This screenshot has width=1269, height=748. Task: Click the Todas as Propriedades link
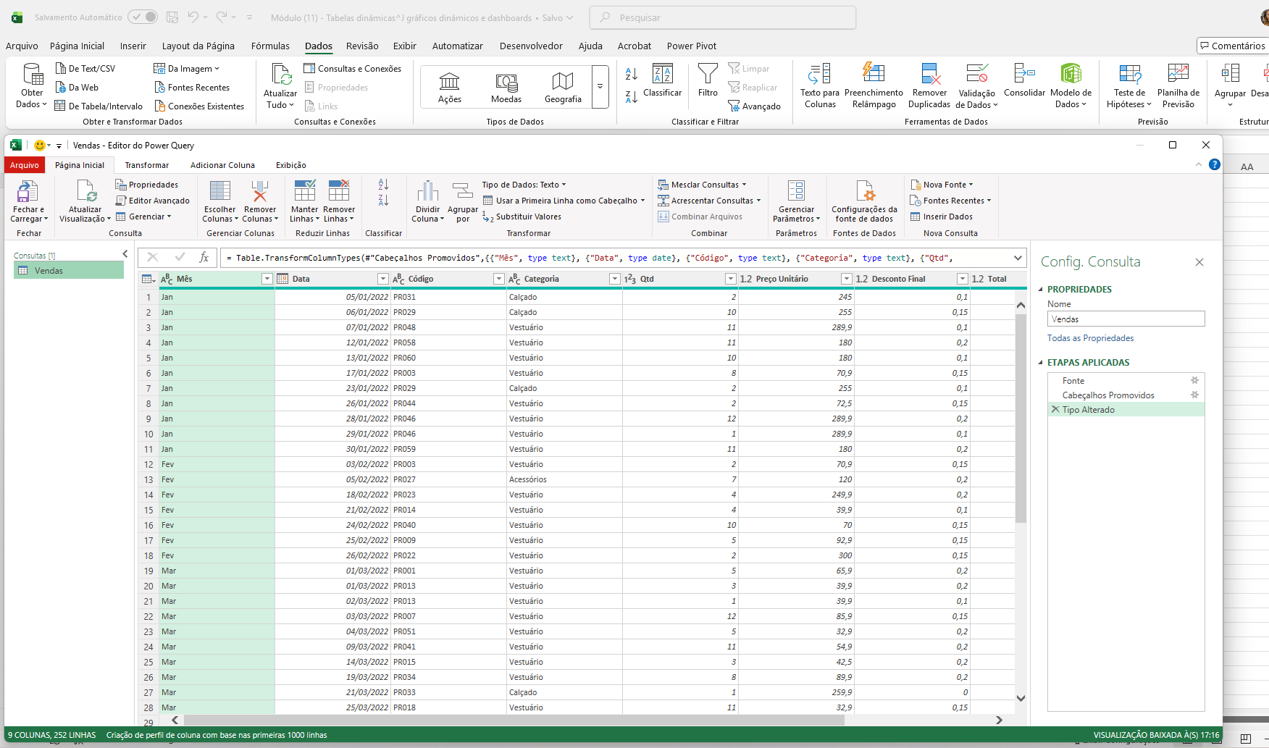tap(1090, 338)
